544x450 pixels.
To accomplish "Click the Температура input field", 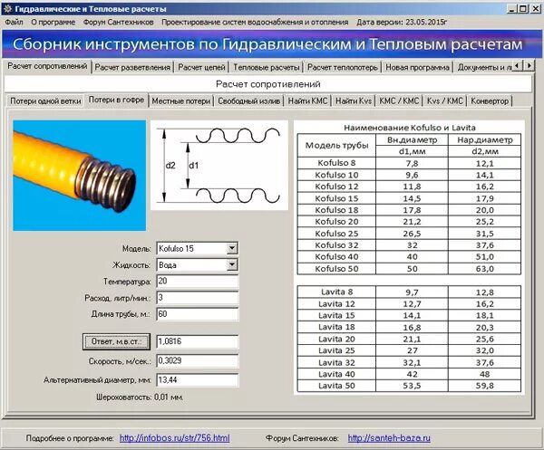I will click(197, 282).
